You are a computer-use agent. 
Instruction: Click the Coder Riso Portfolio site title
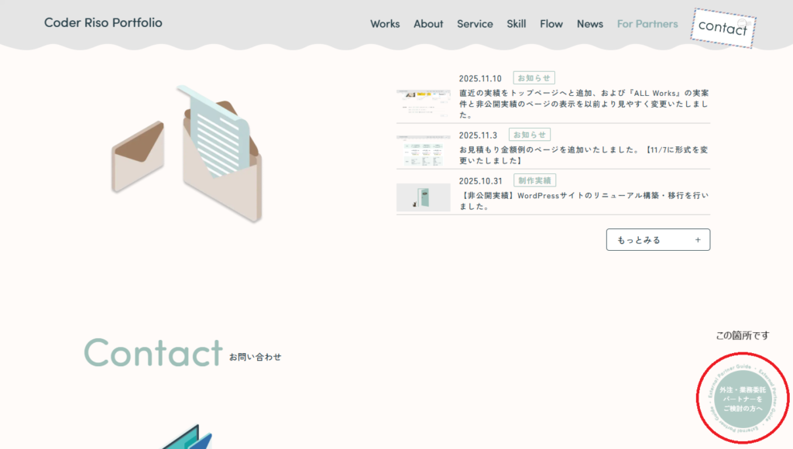pyautogui.click(x=103, y=22)
